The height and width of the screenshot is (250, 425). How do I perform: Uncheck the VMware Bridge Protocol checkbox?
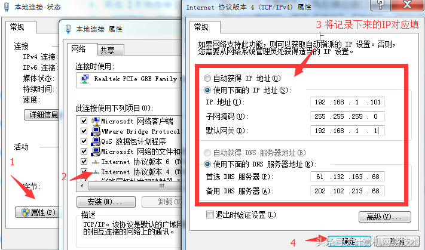coord(84,131)
